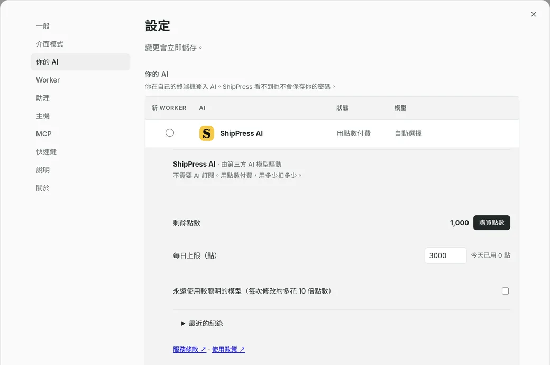550x365 pixels.
Task: Open the 助理 settings section
Action: point(43,98)
